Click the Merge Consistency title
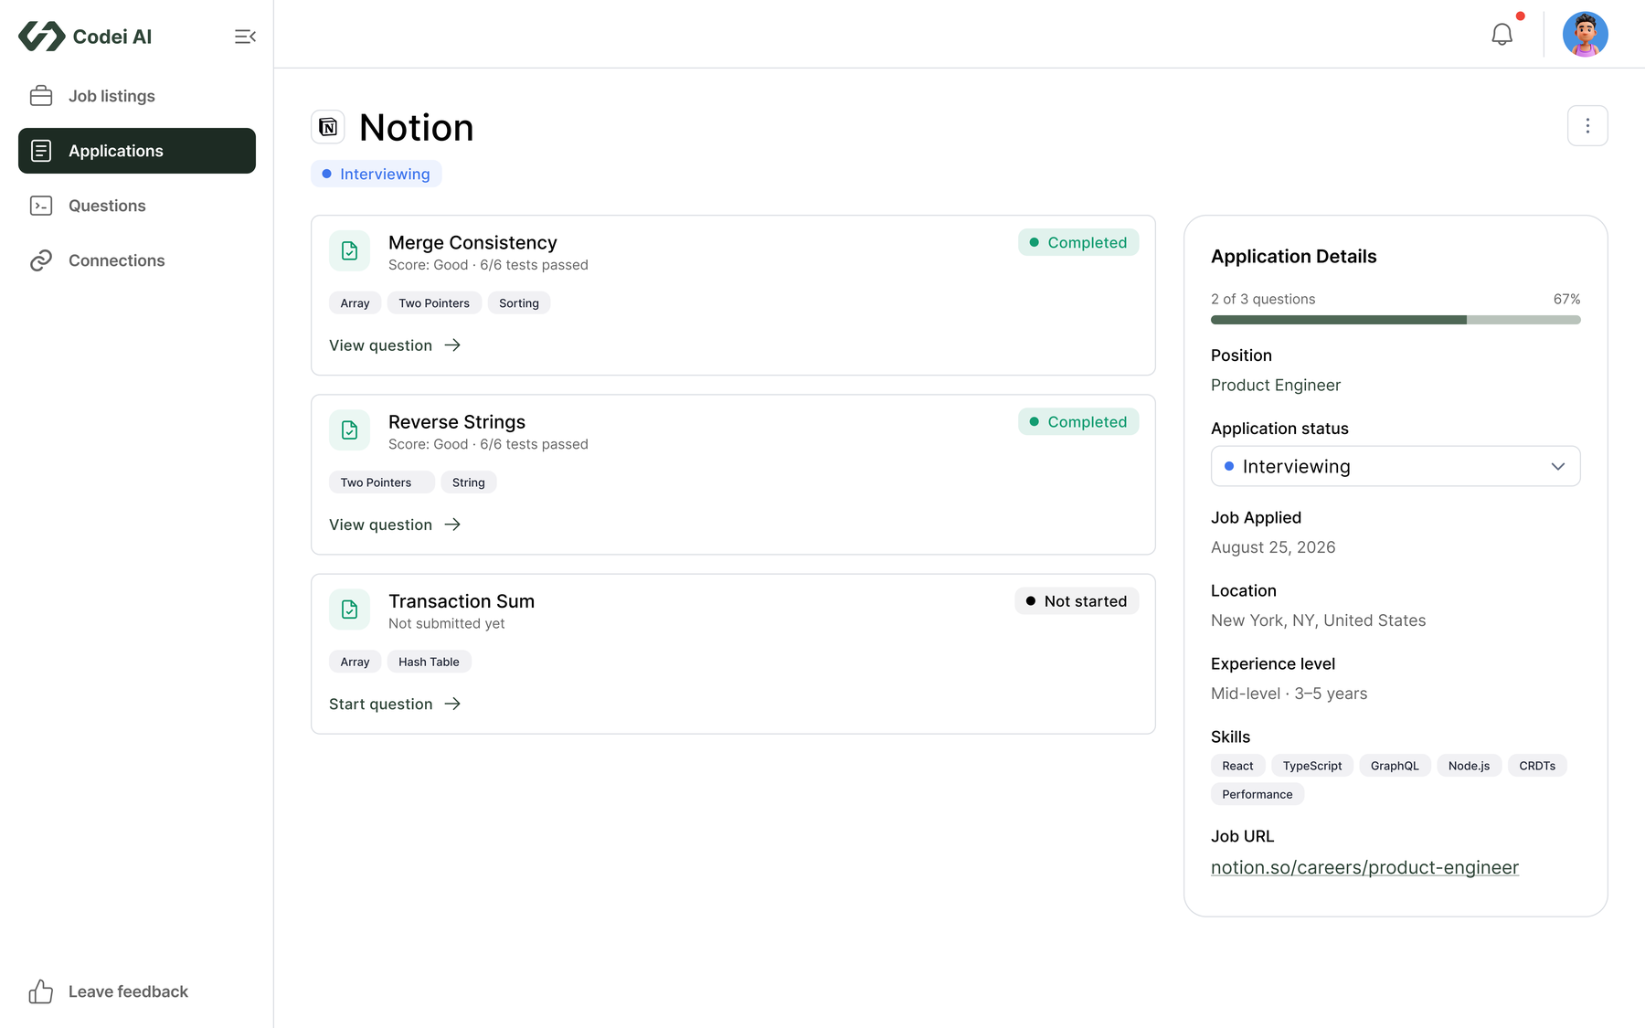The width and height of the screenshot is (1645, 1028). point(472,242)
